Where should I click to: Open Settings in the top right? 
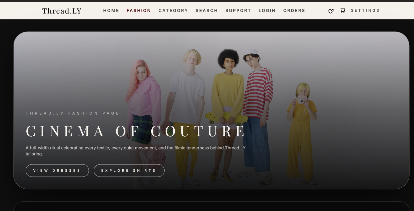coord(365,11)
